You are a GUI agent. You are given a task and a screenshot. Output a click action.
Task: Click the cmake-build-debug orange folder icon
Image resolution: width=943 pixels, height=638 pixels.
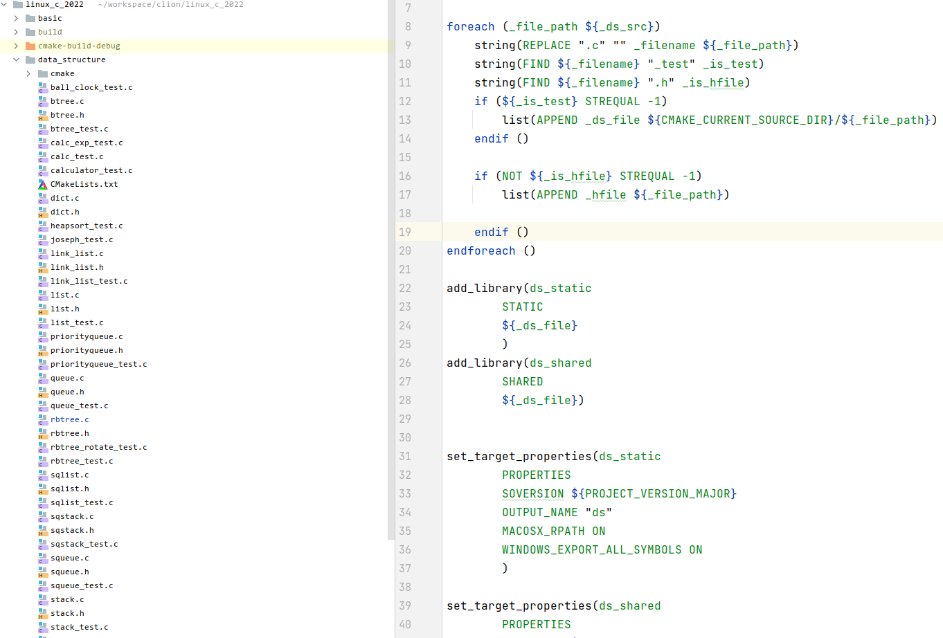(x=30, y=46)
